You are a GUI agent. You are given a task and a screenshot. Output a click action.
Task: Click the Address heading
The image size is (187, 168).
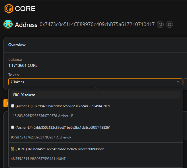tap(26, 25)
